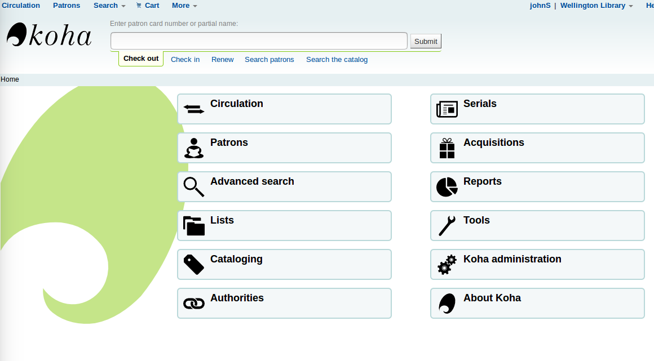Select the Tools wrench icon

pos(447,225)
